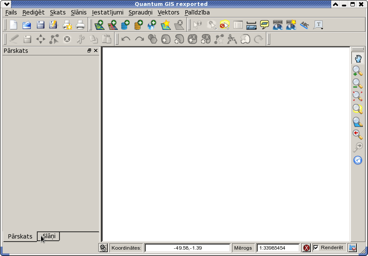Add WMS layer globe icon
Image resolution: width=368 pixels, height=256 pixels.
(x=152, y=25)
